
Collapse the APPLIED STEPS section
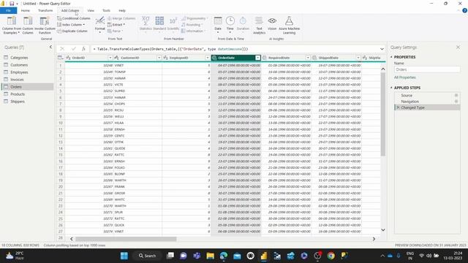point(391,88)
